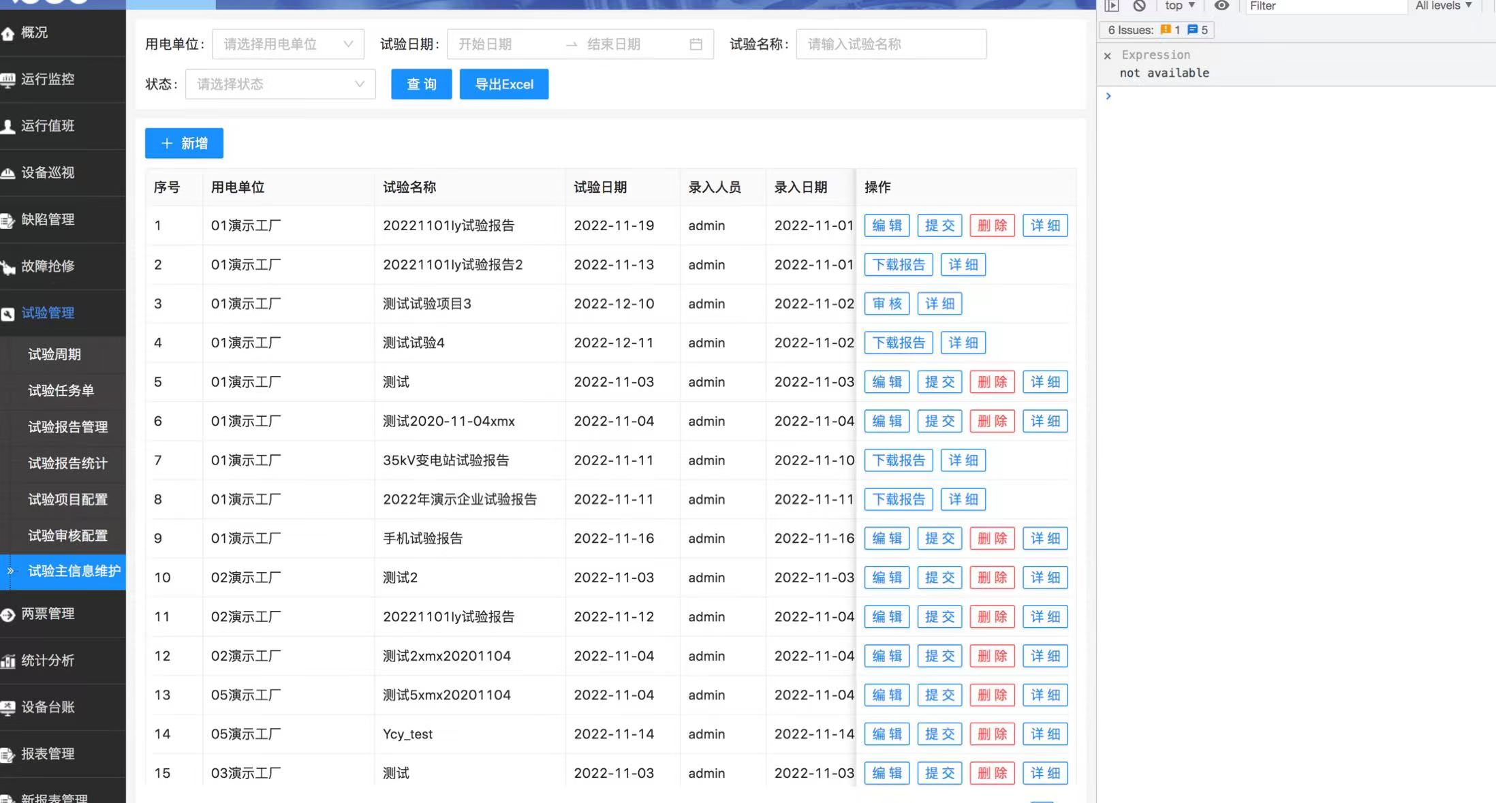Image resolution: width=1496 pixels, height=803 pixels.
Task: Open the 用电单位 dropdown
Action: pyautogui.click(x=288, y=44)
